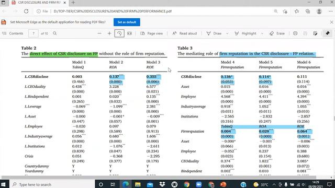
Task: Open Zoom from taskbar
Action: pos(199,184)
